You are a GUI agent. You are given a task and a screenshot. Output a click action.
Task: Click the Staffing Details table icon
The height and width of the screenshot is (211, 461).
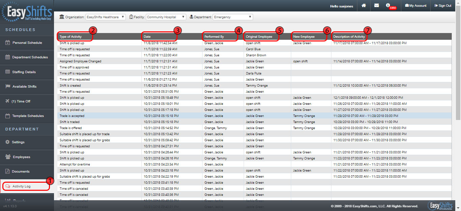coord(8,72)
